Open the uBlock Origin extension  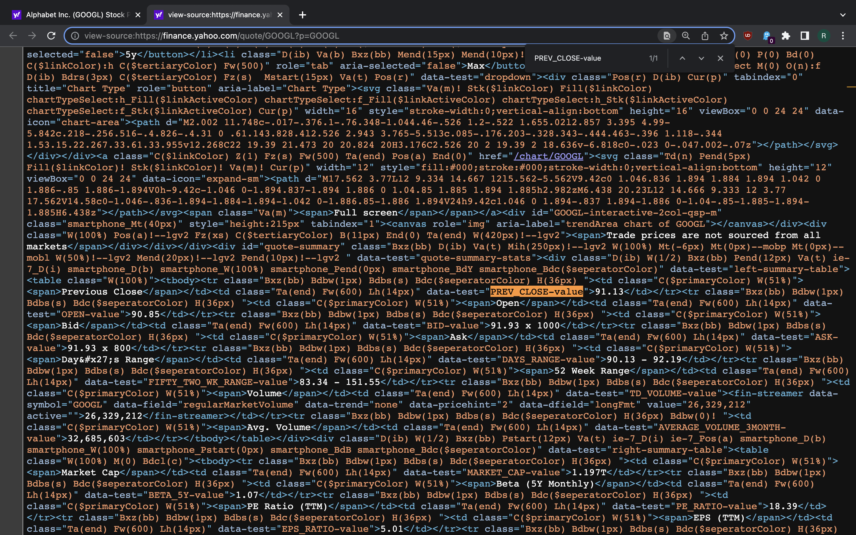(748, 36)
